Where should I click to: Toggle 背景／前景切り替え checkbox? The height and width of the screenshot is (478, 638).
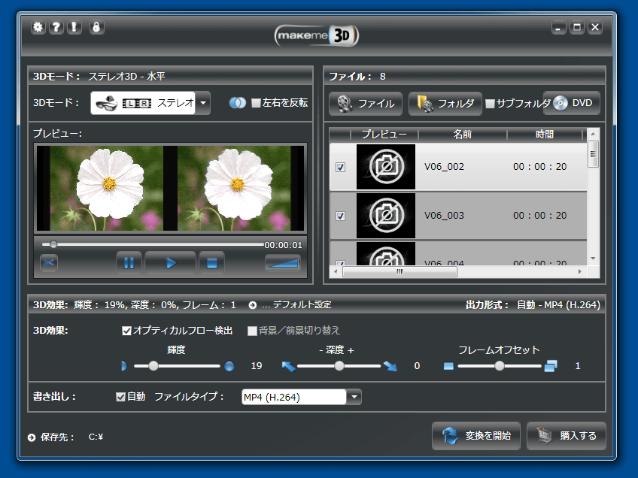[252, 331]
